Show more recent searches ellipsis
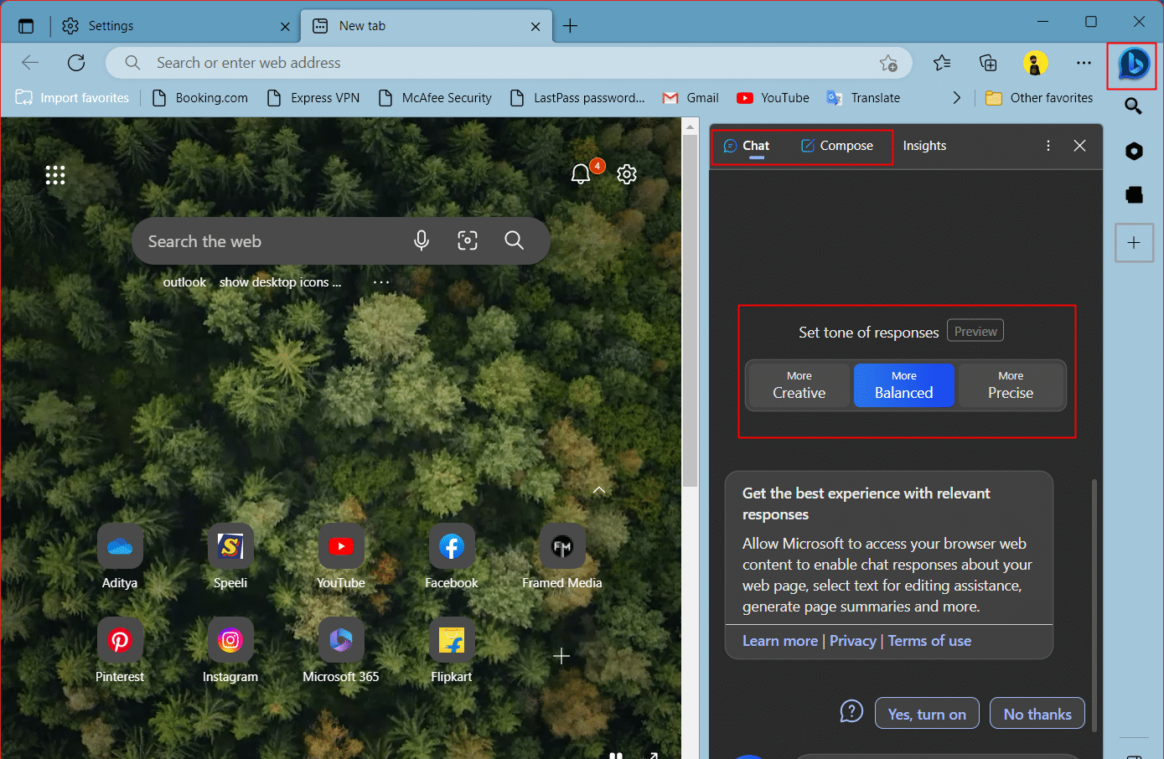Image resolution: width=1164 pixels, height=759 pixels. click(381, 282)
